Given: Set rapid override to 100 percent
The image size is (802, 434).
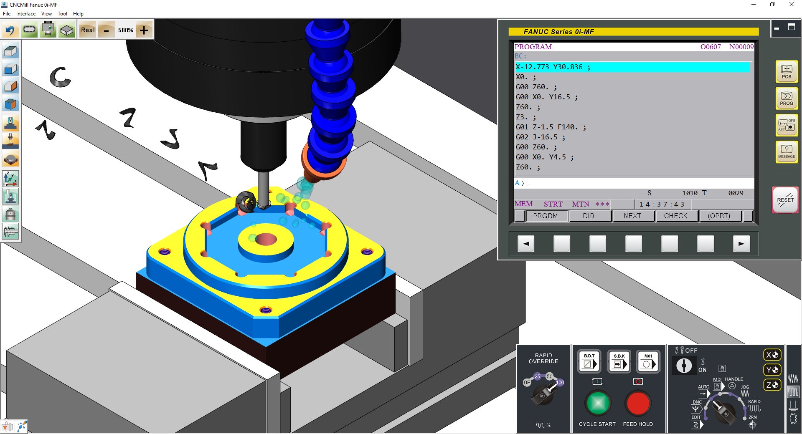Looking at the screenshot, I should (560, 382).
